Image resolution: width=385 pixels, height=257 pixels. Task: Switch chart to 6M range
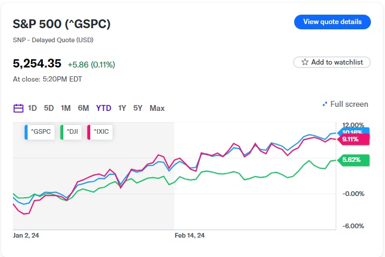83,108
